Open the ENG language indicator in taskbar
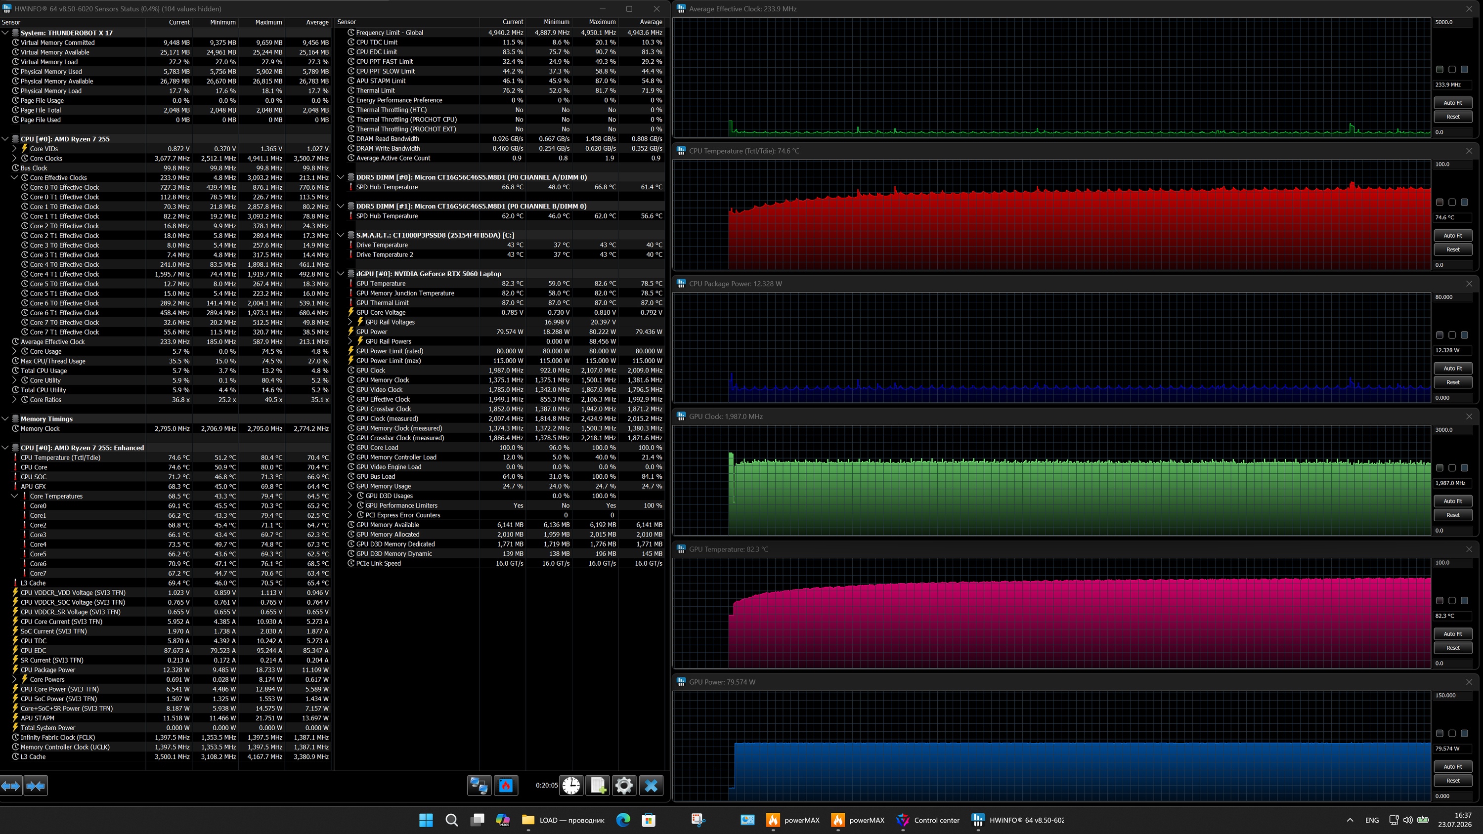This screenshot has height=834, width=1483. pyautogui.click(x=1372, y=820)
